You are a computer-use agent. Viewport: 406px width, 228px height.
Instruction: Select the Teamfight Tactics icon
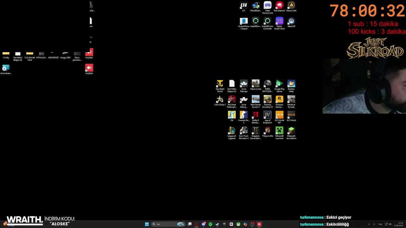(220, 86)
